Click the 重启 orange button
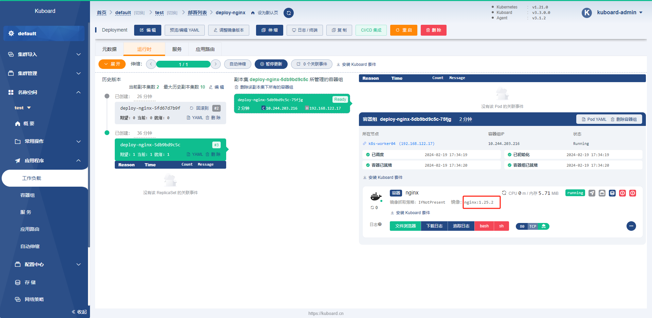The height and width of the screenshot is (318, 652). point(404,30)
